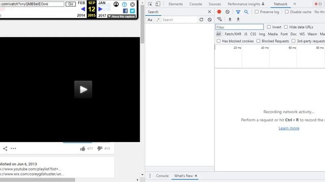The height and width of the screenshot is (182, 325).
Task: Filter requests by All type
Action: [x=218, y=34]
